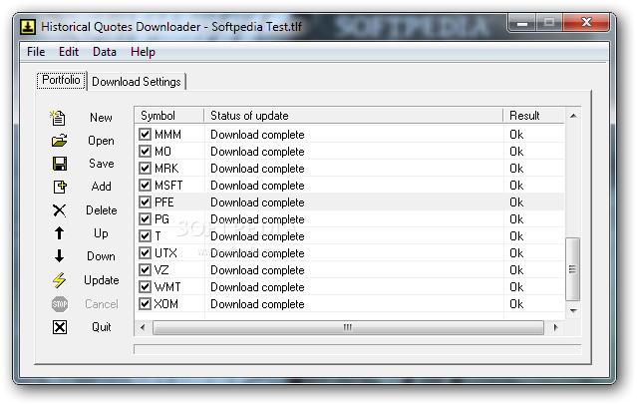Click the Down arrow icon
Image resolution: width=637 pixels, height=405 pixels.
(59, 256)
